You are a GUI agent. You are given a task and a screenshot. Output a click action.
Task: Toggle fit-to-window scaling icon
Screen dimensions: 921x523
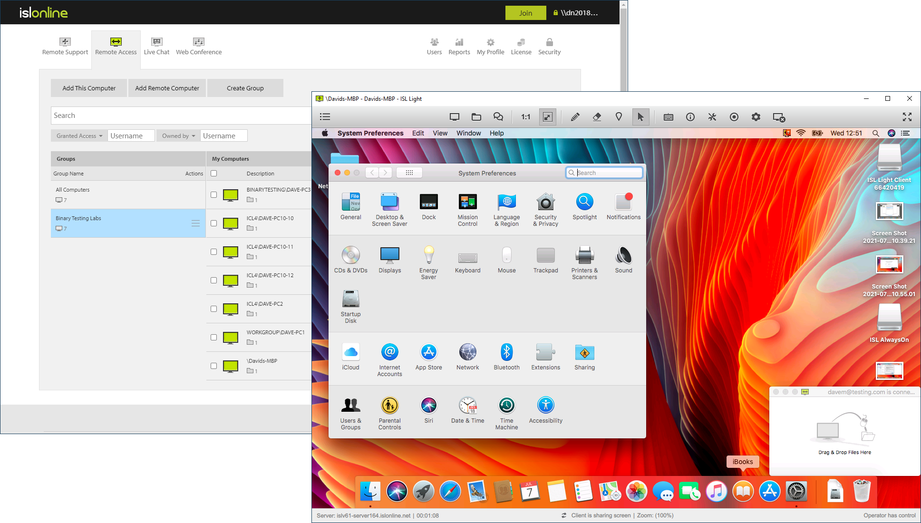548,117
